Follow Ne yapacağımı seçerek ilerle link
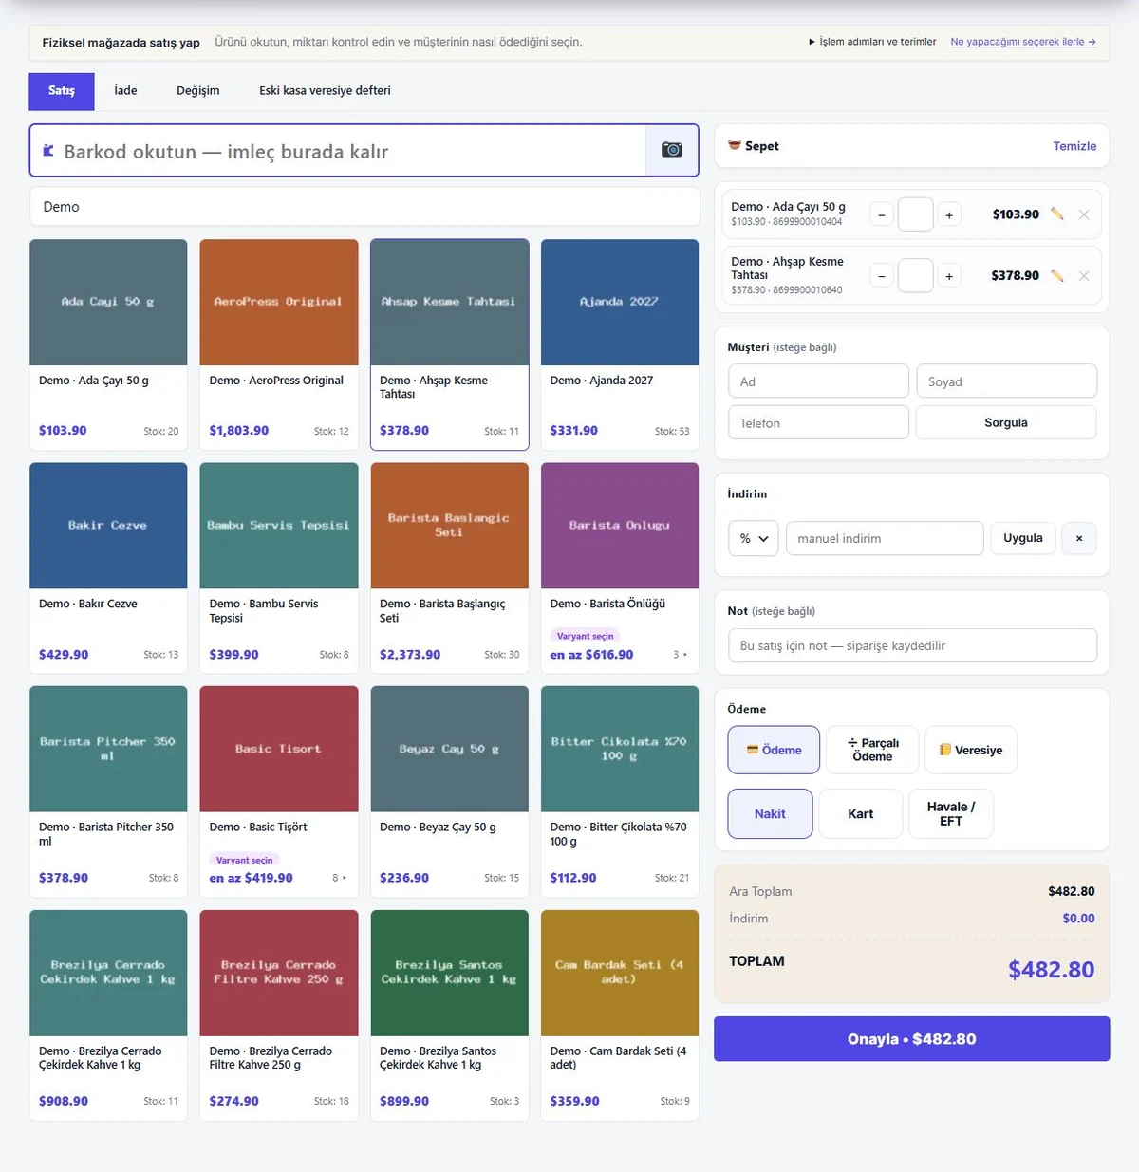 (x=1023, y=42)
